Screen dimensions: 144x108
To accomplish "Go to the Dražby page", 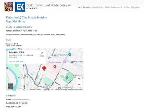I will point(126,7).
